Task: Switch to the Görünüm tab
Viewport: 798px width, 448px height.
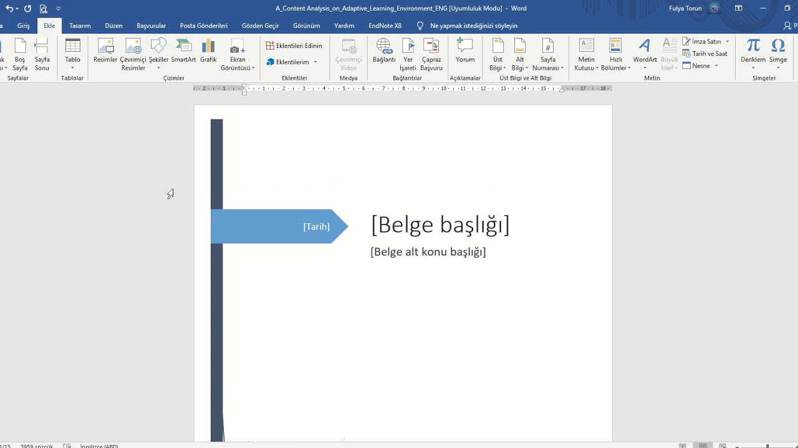Action: (306, 26)
